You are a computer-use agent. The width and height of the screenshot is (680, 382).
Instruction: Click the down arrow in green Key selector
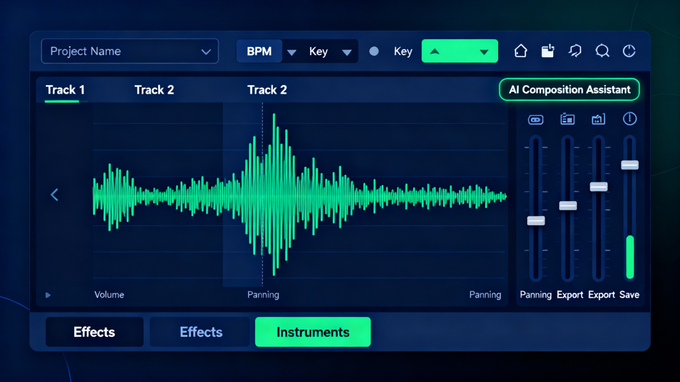485,51
